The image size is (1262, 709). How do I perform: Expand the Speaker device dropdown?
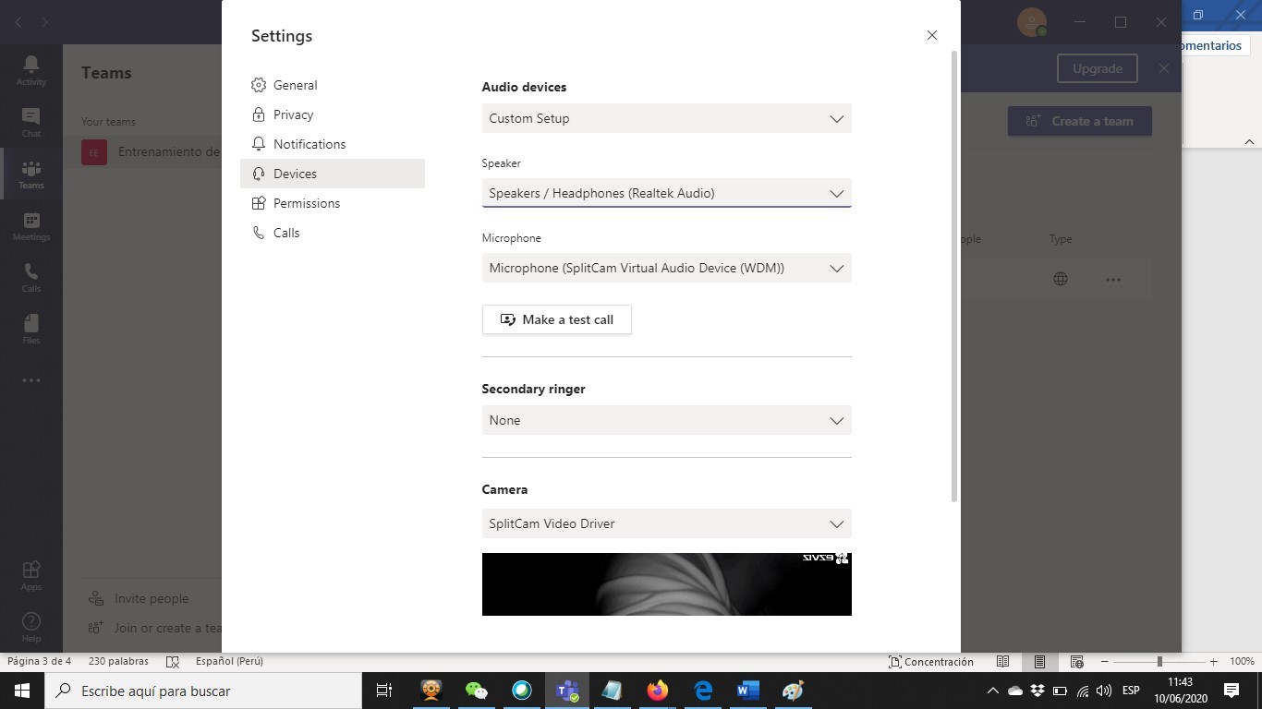coord(666,193)
